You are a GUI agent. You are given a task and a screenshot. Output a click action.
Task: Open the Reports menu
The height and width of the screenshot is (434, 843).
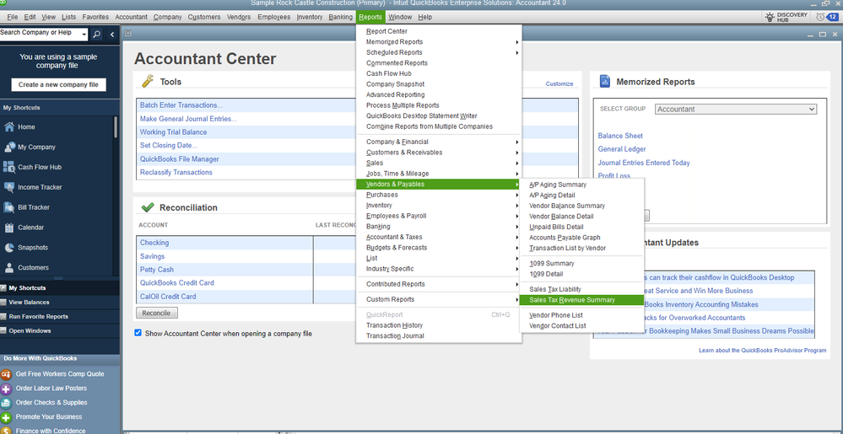pos(370,17)
